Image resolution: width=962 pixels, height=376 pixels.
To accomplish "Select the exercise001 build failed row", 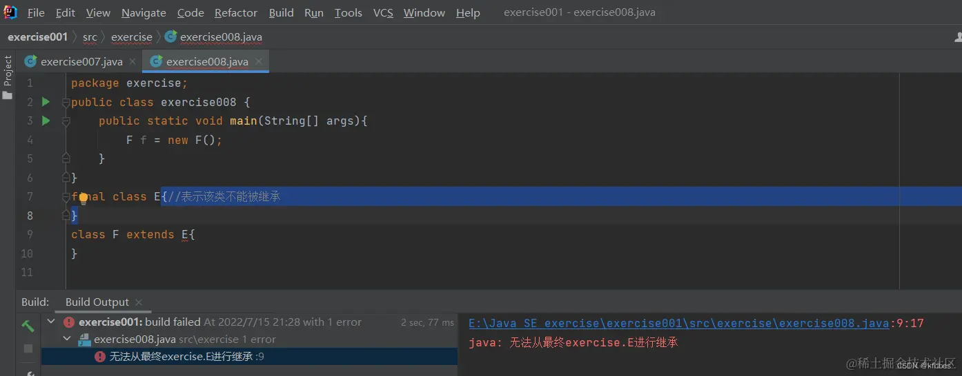I will pos(249,322).
